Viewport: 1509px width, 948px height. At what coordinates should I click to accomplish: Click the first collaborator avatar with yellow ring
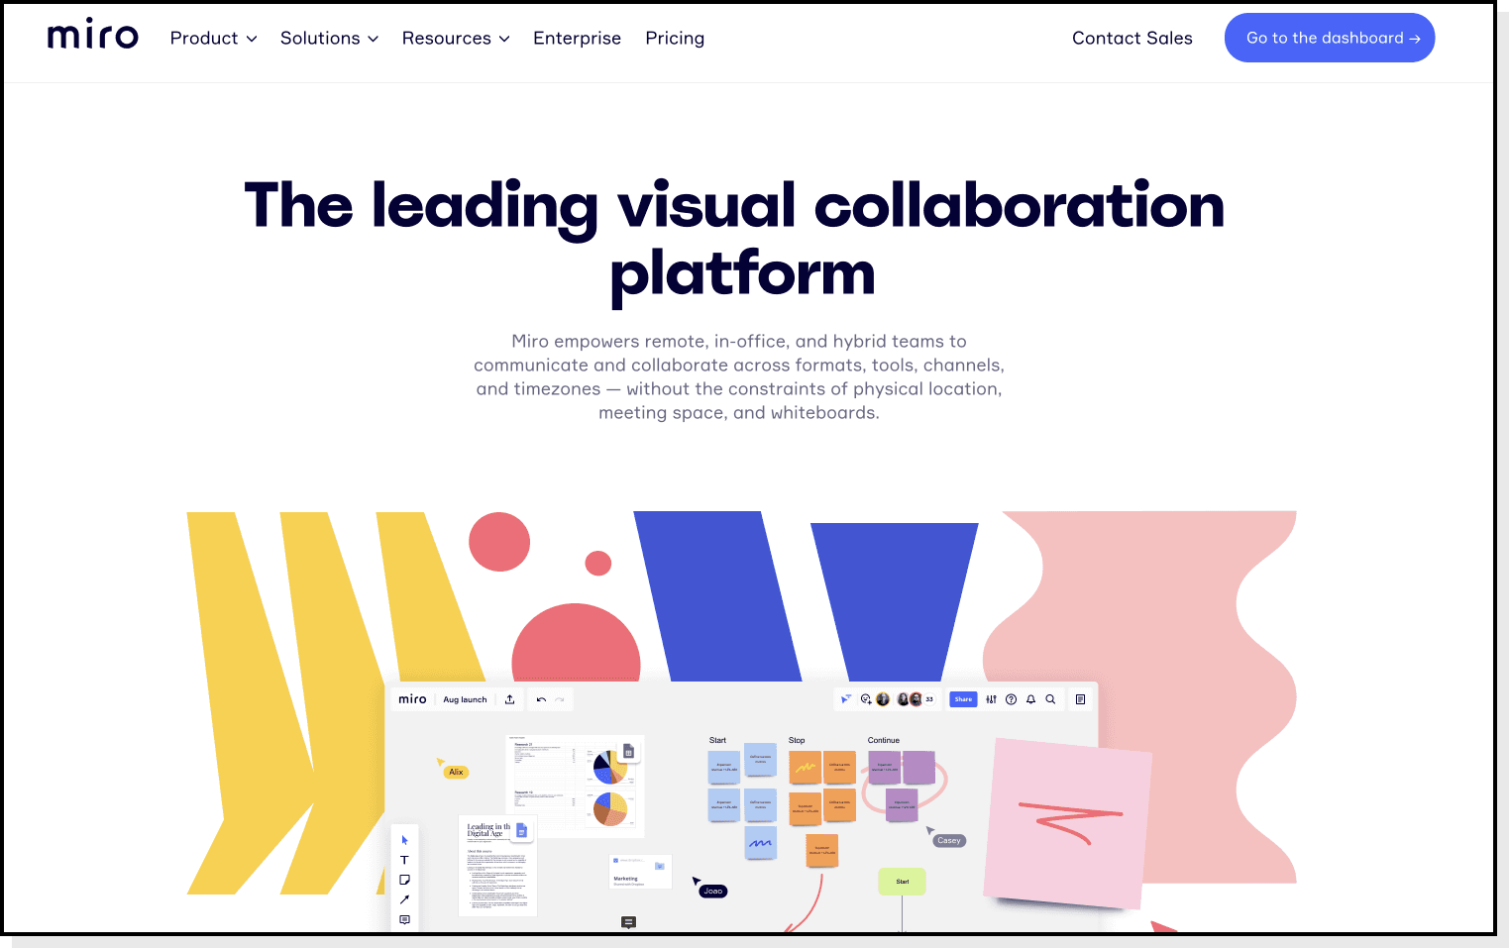[x=883, y=698]
